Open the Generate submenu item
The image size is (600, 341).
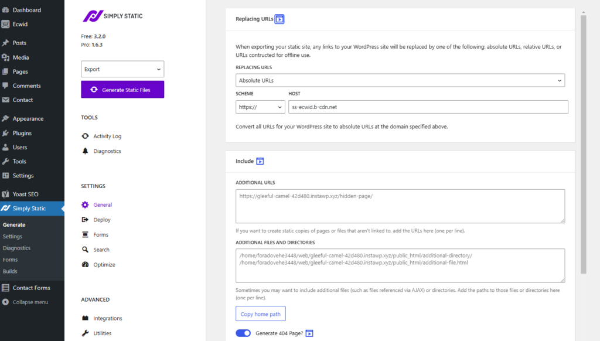14,225
